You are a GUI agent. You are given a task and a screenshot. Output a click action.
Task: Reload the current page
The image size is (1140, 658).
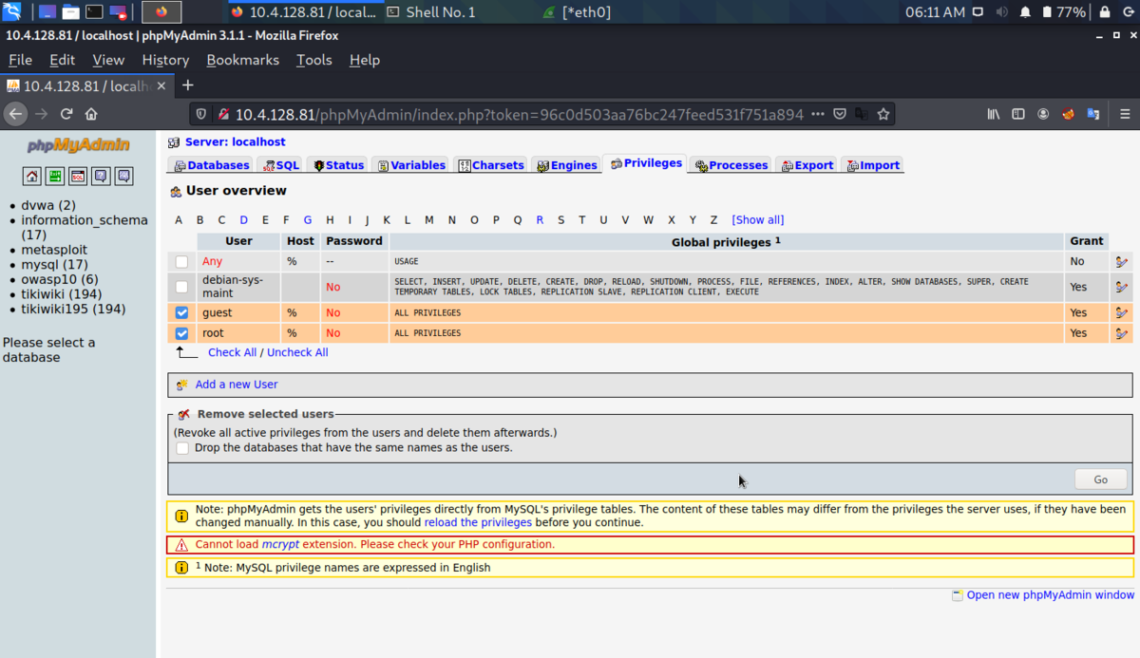(x=66, y=114)
